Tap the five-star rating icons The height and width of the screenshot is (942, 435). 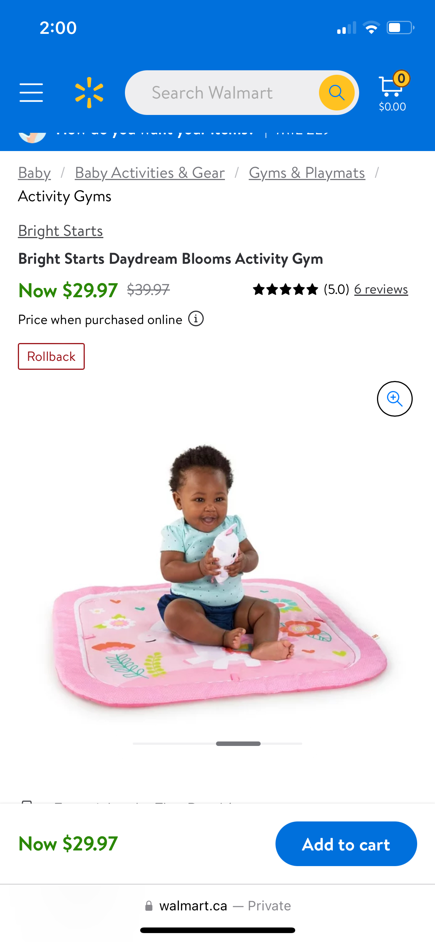285,289
